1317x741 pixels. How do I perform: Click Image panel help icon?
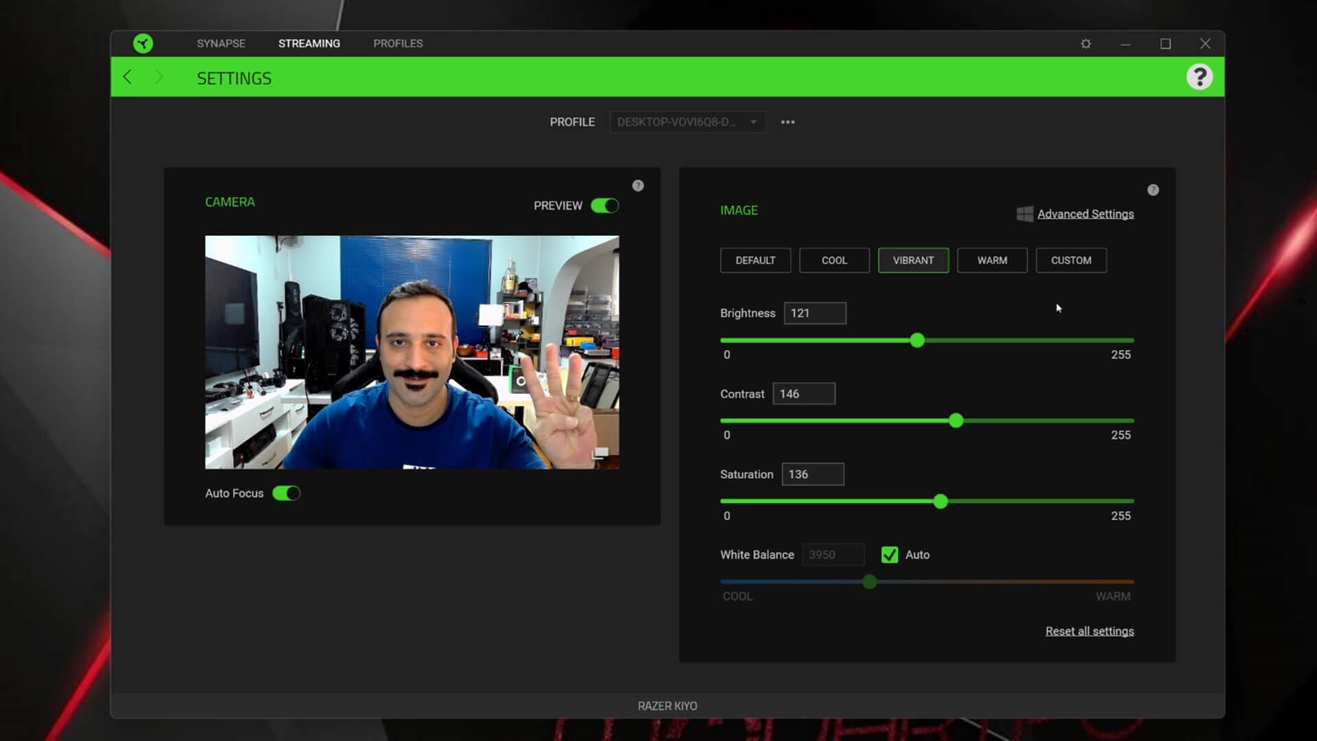click(x=1153, y=190)
